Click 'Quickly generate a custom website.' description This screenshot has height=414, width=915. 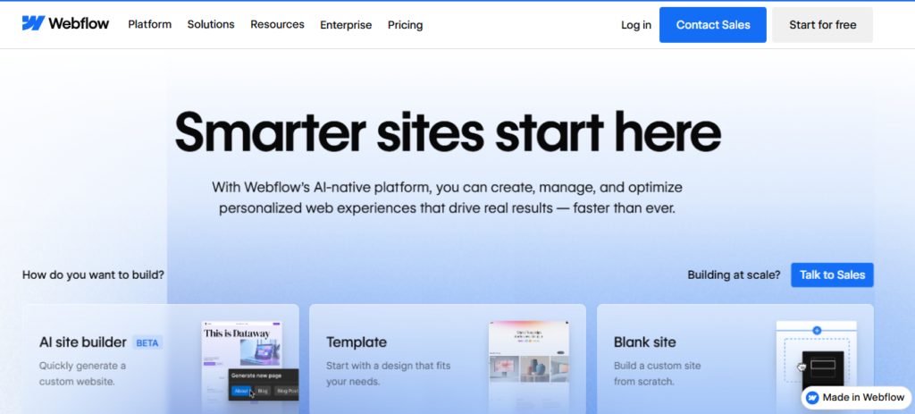82,374
